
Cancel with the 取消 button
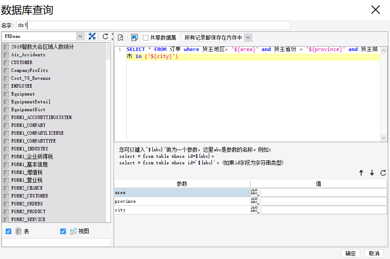(x=374, y=253)
